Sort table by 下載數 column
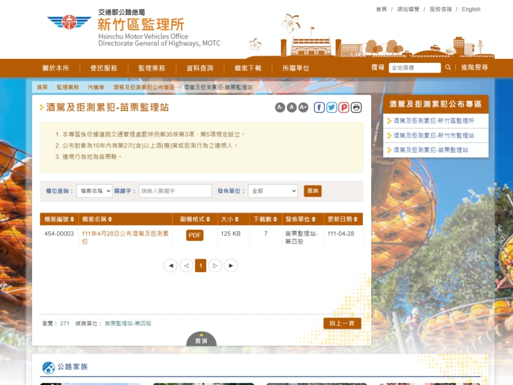Viewport: 513px width, 385px height. pos(265,219)
